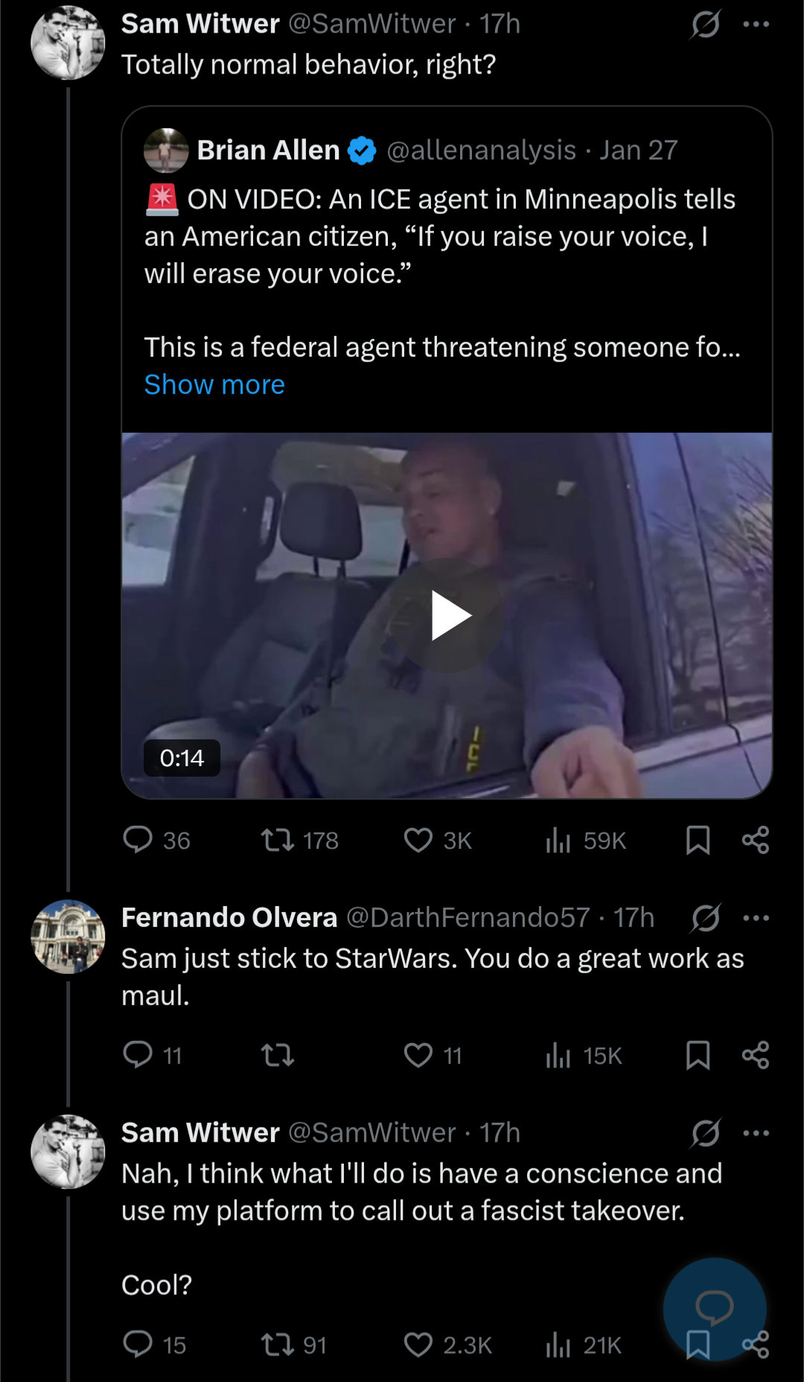The width and height of the screenshot is (804, 1382).
Task: Open more options on Sam Witwer's bottom reply
Action: (x=756, y=1133)
